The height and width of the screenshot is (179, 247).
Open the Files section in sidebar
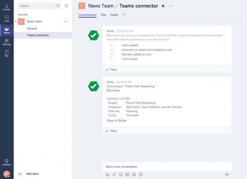point(6,53)
